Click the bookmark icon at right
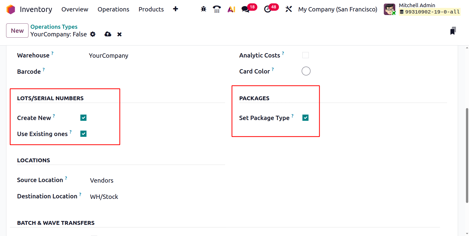The width and height of the screenshot is (469, 236). (x=453, y=31)
